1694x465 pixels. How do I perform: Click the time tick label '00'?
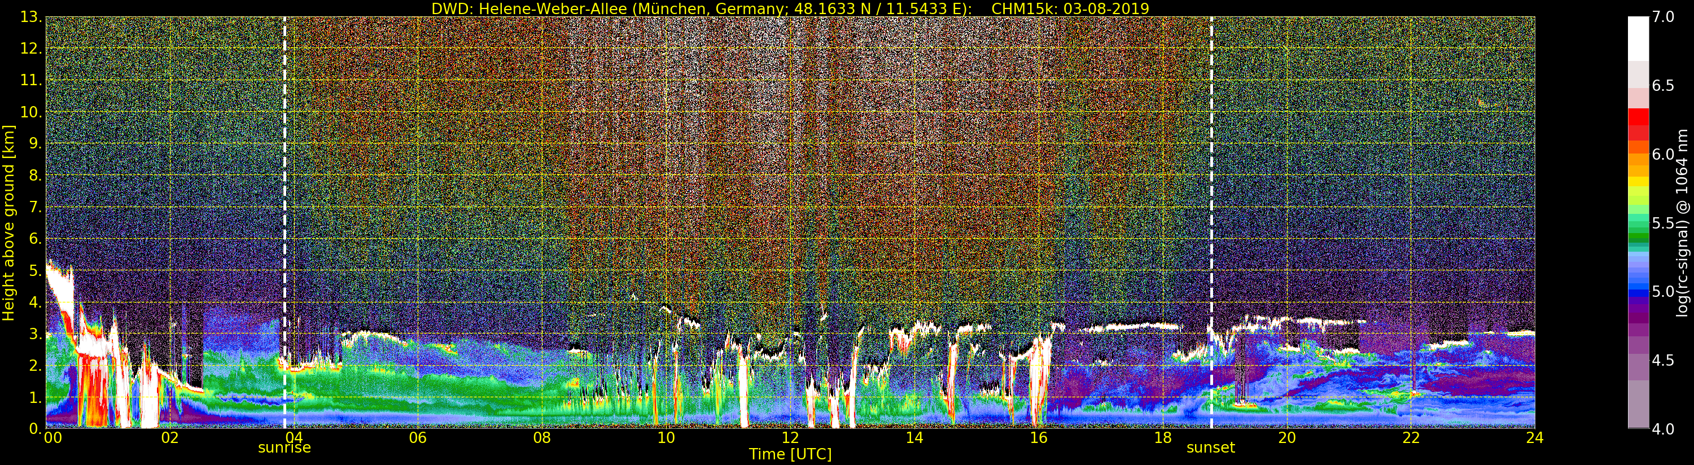52,438
